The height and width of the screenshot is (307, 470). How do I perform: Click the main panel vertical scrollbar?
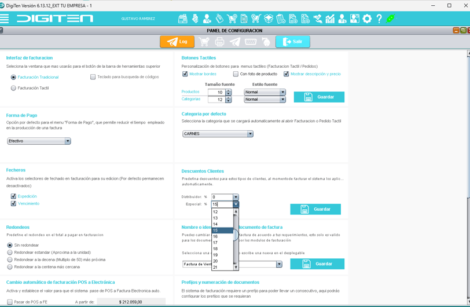click(x=468, y=177)
